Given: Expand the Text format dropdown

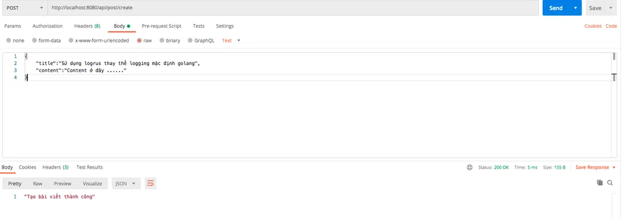Looking at the screenshot, I should pos(231,41).
